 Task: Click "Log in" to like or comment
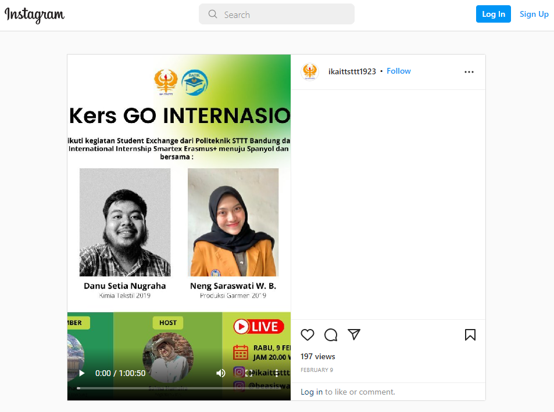coord(311,392)
